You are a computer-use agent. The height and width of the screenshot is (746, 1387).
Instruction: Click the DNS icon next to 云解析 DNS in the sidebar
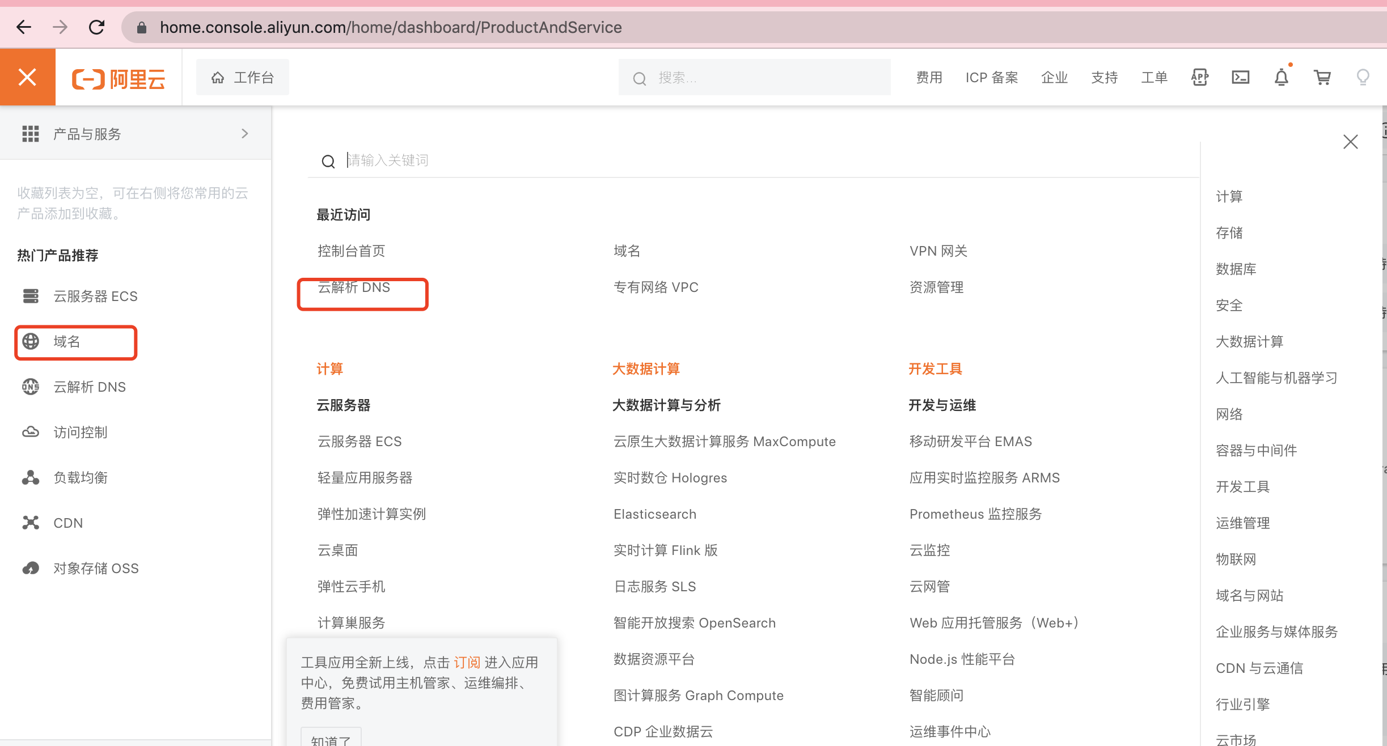[31, 387]
